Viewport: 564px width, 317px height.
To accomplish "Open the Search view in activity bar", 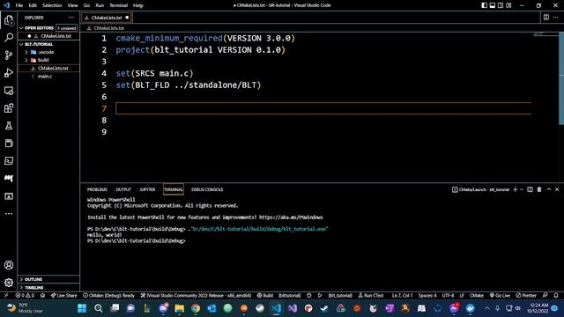I will pyautogui.click(x=9, y=37).
